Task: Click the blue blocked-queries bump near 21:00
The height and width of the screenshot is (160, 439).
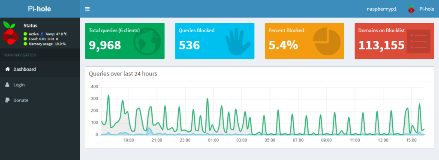Action: (150, 131)
